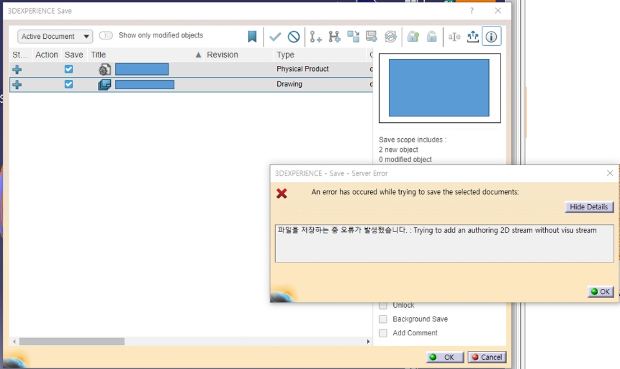The image size is (620, 369).
Task: Click Cancel in the Save dialog
Action: click(487, 357)
